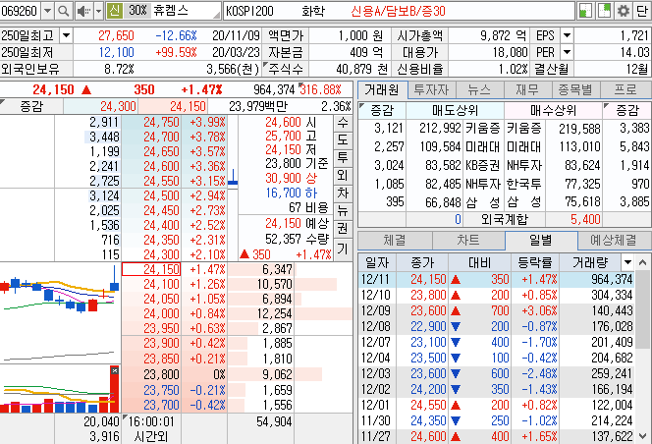Click the 기 side button
This screenshot has height=444, width=652.
click(x=343, y=250)
